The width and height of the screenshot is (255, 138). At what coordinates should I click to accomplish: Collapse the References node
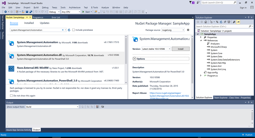pos(201,40)
